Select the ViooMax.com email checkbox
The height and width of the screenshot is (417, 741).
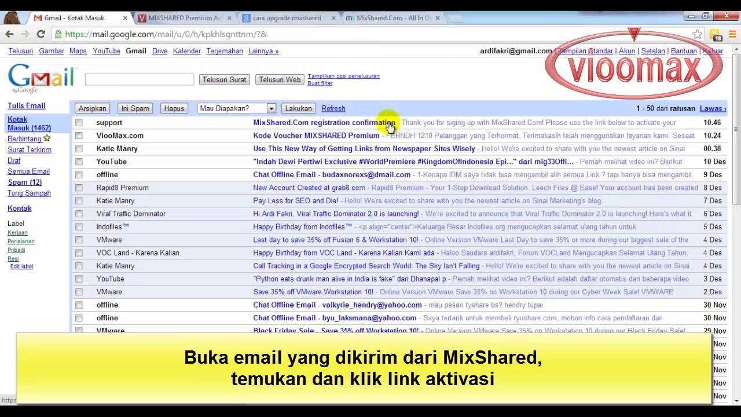tap(79, 136)
